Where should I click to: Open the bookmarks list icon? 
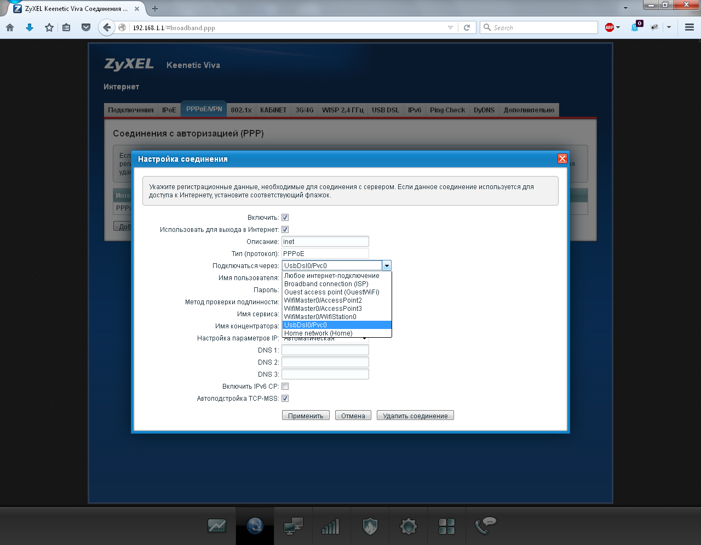(66, 27)
